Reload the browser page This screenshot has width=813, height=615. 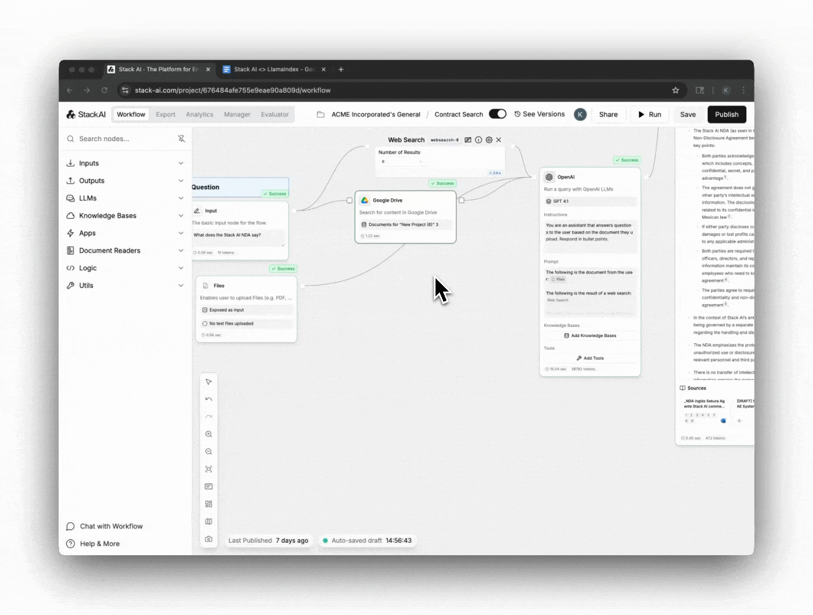[104, 90]
